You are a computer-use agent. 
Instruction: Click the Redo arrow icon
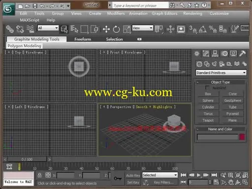coord(52,6)
